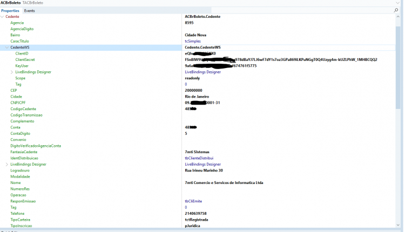Select the Convenio property

[x=18, y=140]
